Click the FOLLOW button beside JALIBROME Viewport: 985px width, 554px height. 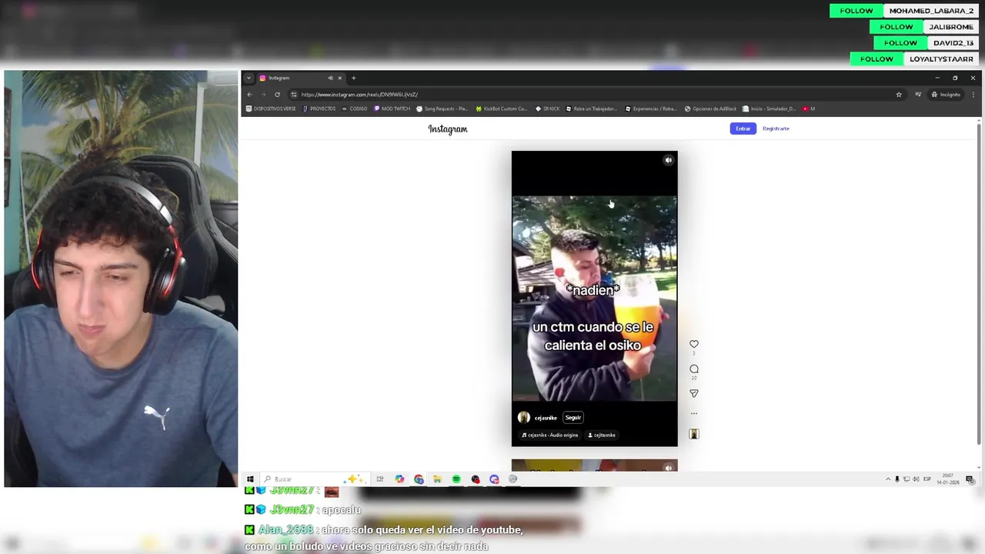(x=897, y=27)
